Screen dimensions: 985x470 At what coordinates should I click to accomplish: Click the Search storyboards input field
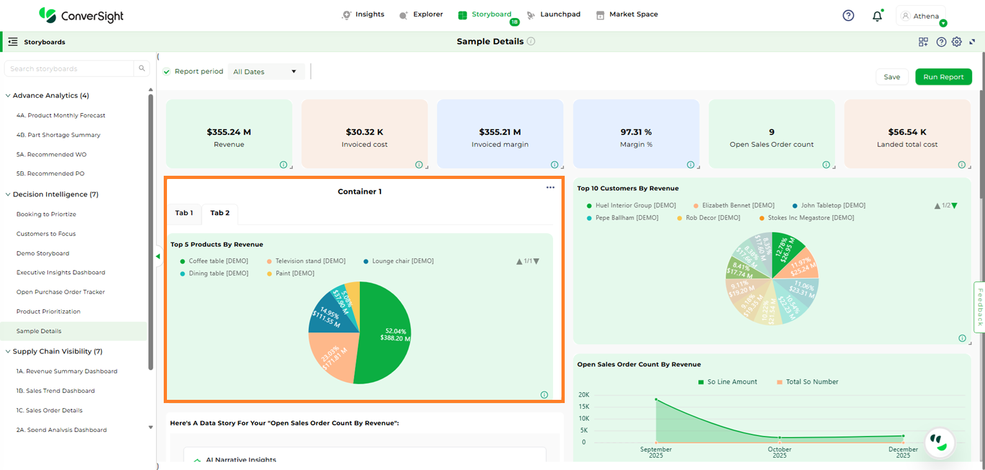click(69, 69)
